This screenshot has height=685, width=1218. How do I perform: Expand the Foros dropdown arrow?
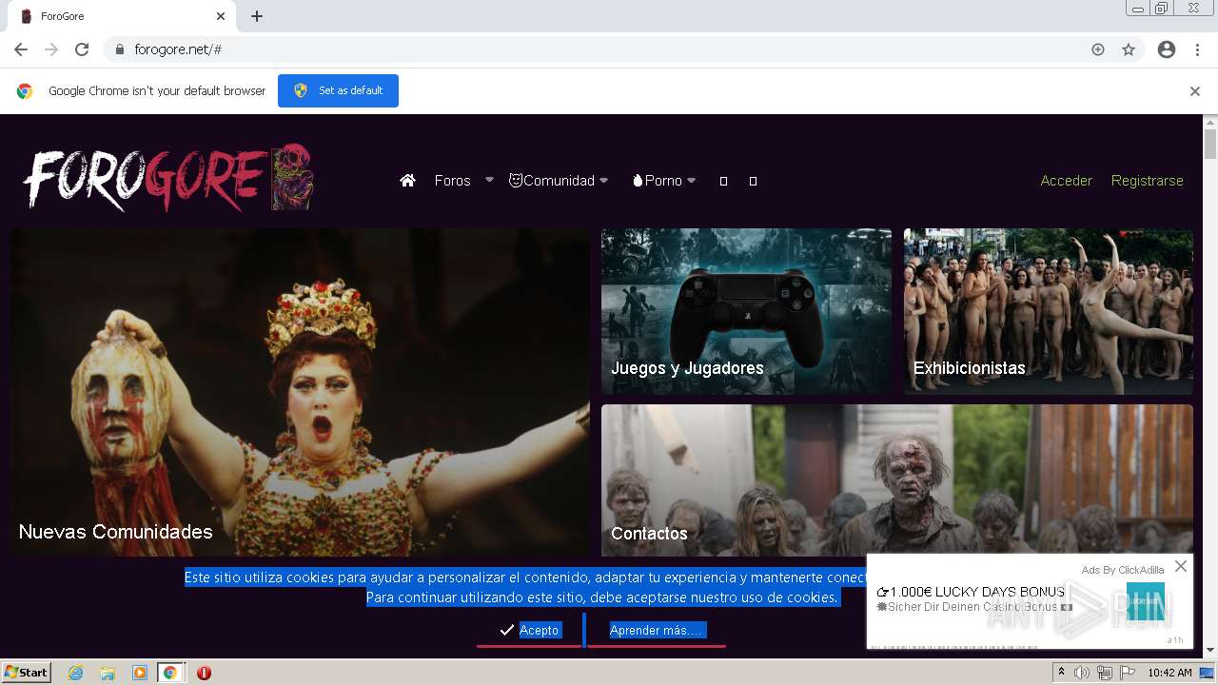(489, 179)
